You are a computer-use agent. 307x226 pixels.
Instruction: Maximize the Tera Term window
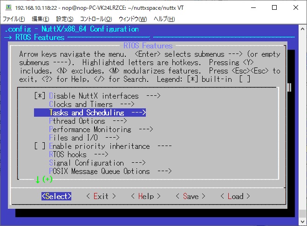[x=274, y=7]
